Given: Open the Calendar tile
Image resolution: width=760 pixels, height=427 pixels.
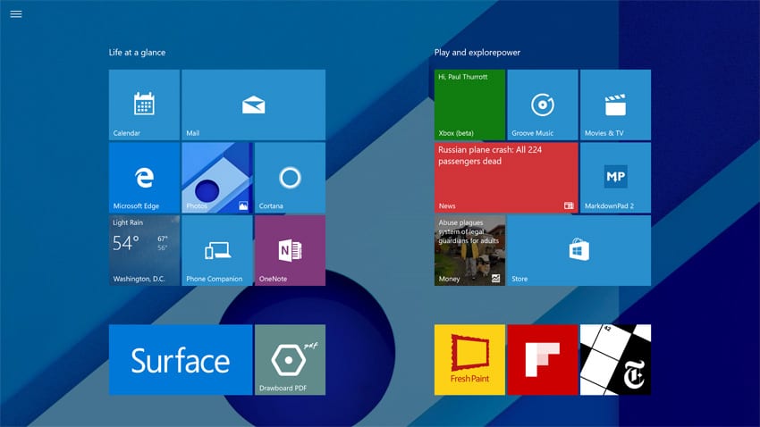Looking at the screenshot, I should point(144,105).
